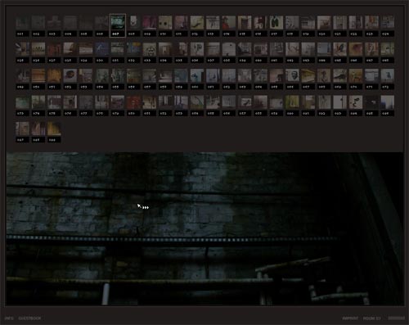
Task: Open red thumbnail numbered 080
Action: coord(133,102)
